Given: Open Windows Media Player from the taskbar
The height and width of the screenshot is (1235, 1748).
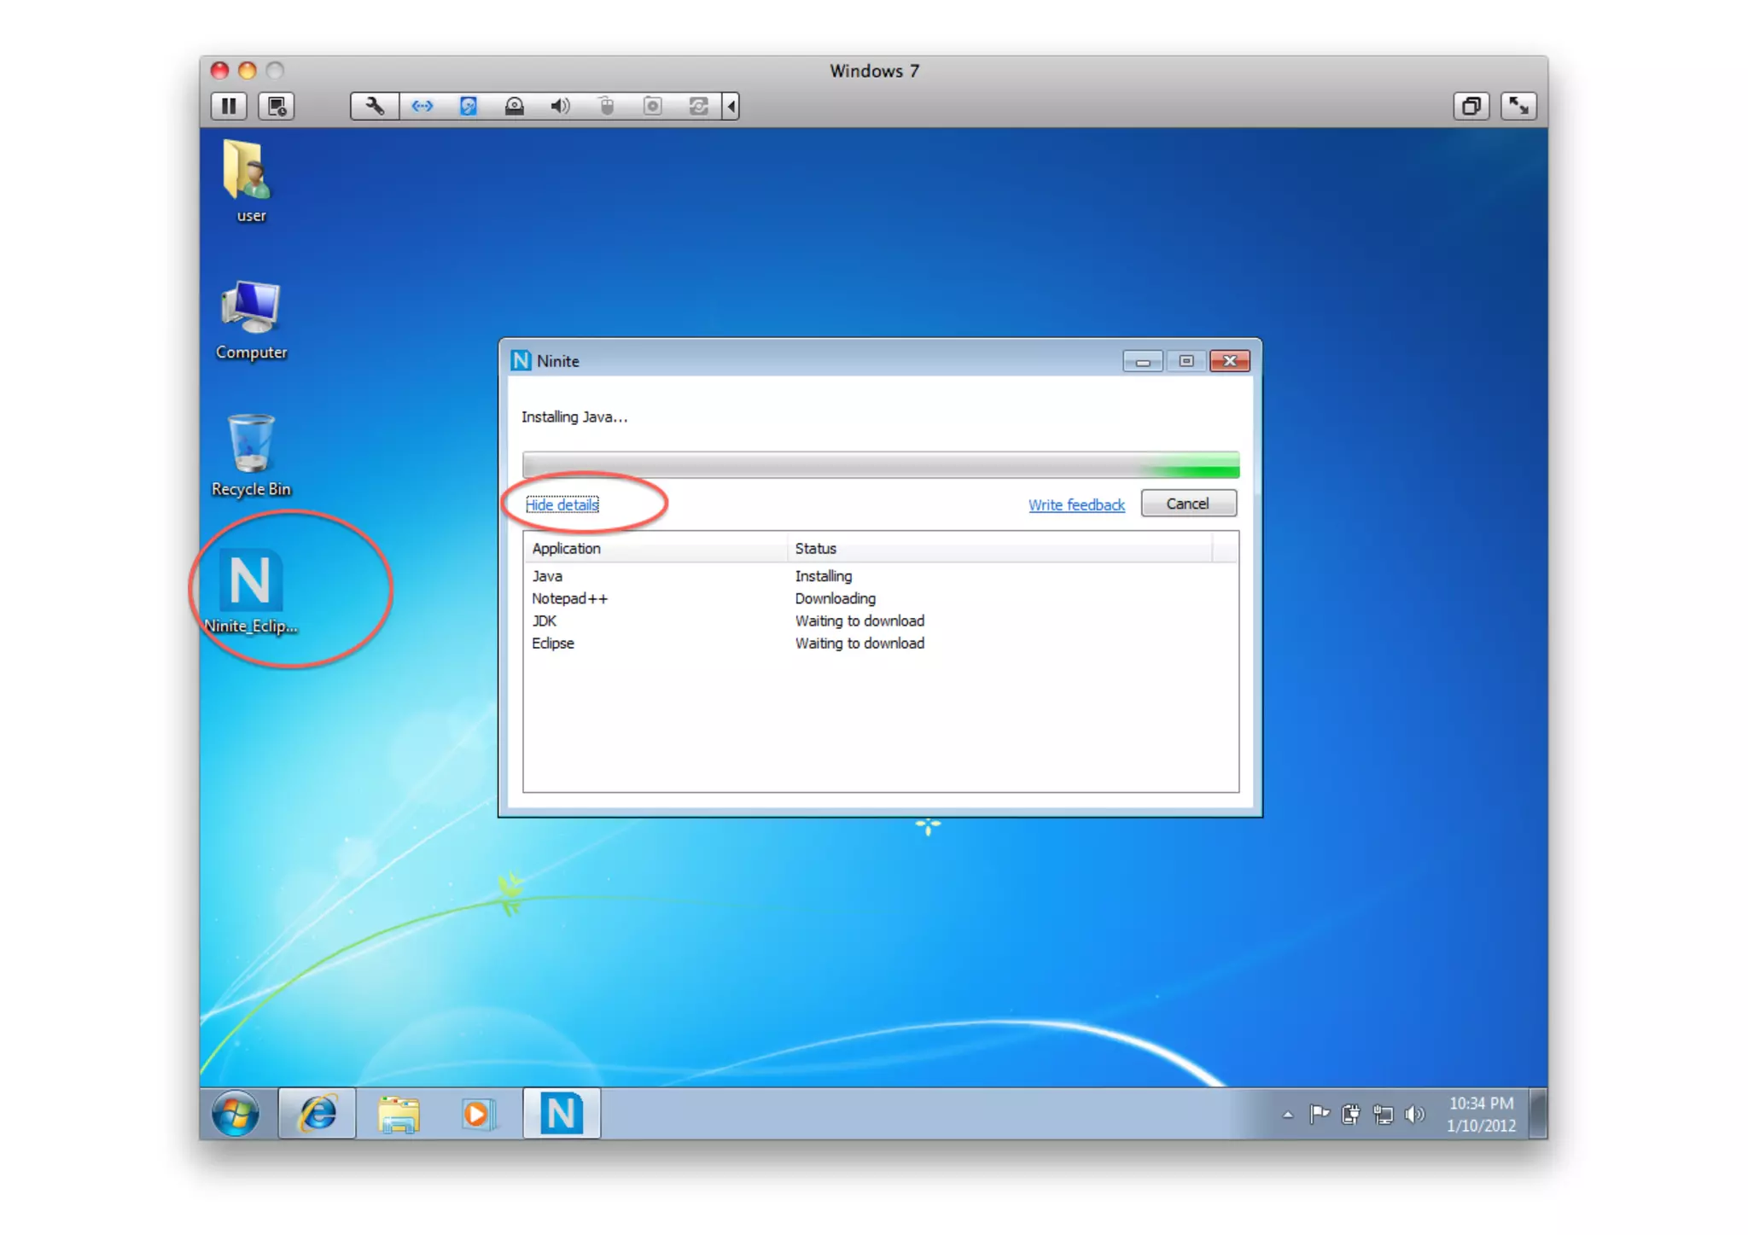Looking at the screenshot, I should point(479,1113).
